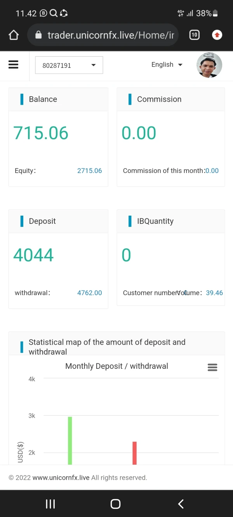The image size is (233, 517).
Task: Tap the withdrawal amount 4762.00
Action: tap(89, 293)
